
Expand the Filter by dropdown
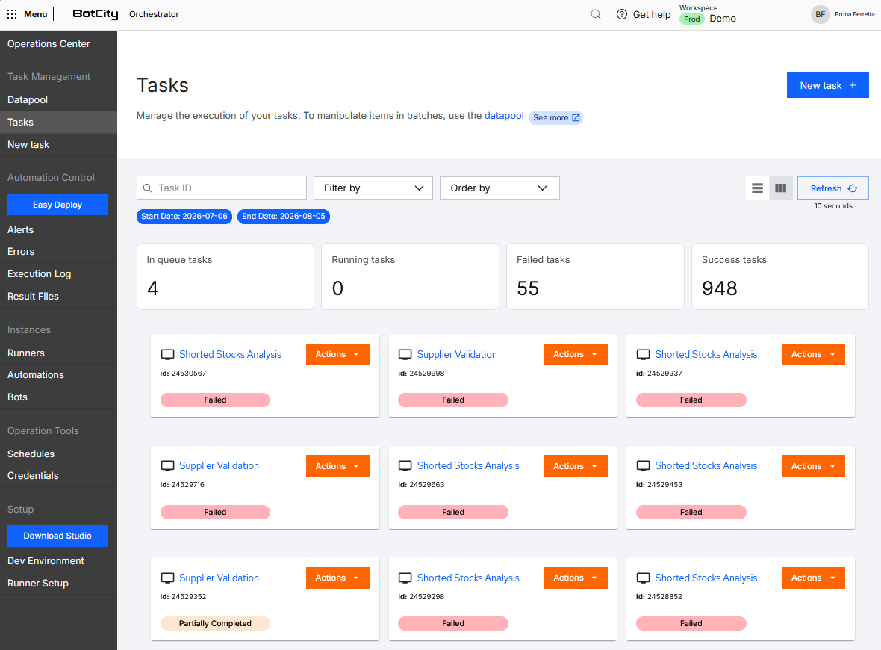coord(373,188)
